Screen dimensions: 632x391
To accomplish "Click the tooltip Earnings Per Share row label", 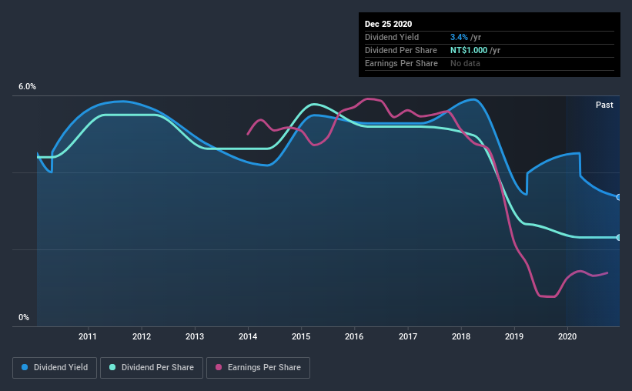I will [x=401, y=63].
